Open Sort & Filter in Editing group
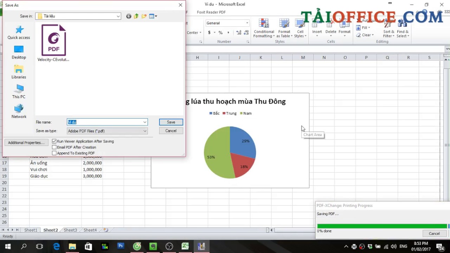450x253 pixels. point(388,28)
